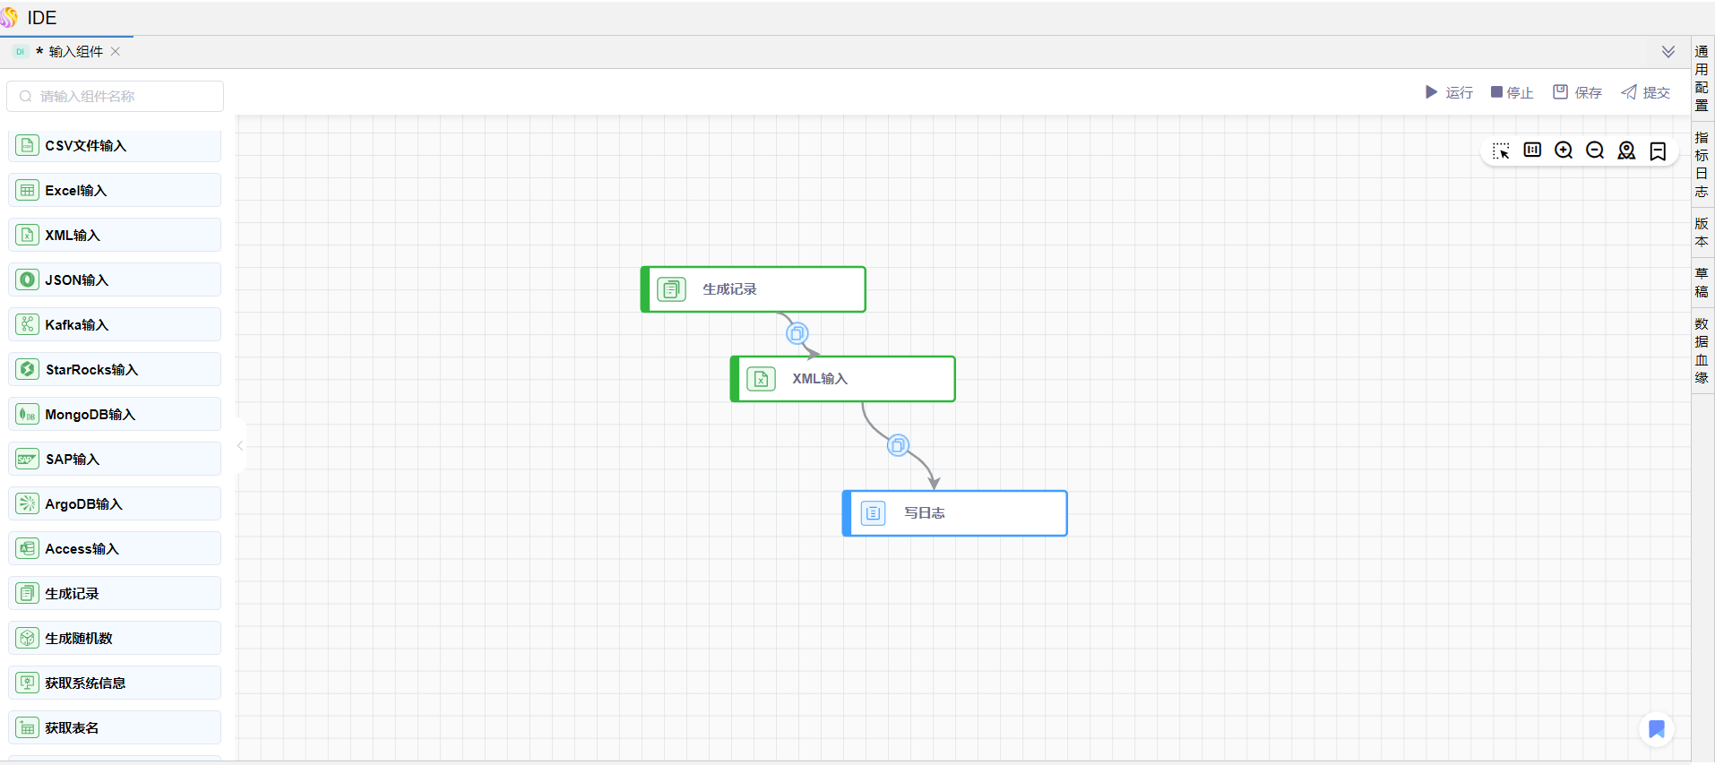Click copy icon on link to 写日志
This screenshot has height=765, width=1715.
point(898,445)
